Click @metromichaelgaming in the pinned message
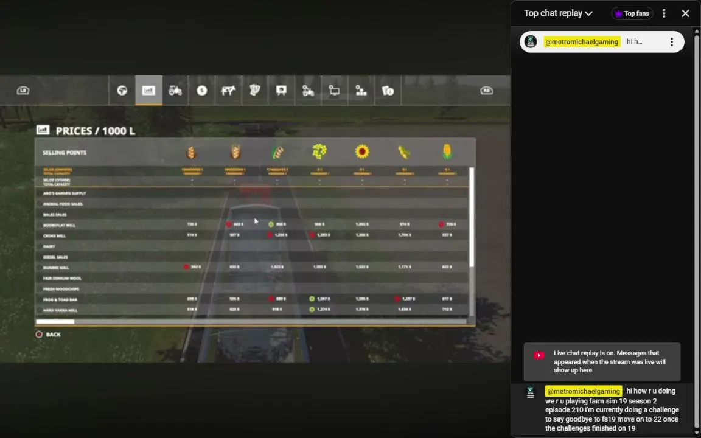Viewport: 701px width, 438px height. click(x=582, y=41)
